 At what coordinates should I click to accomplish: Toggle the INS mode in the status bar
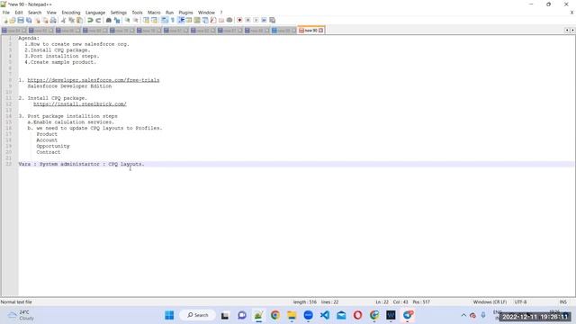coord(562,302)
